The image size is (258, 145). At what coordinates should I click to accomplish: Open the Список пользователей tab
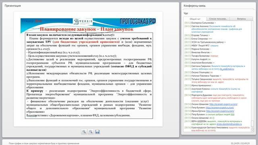[218, 19]
